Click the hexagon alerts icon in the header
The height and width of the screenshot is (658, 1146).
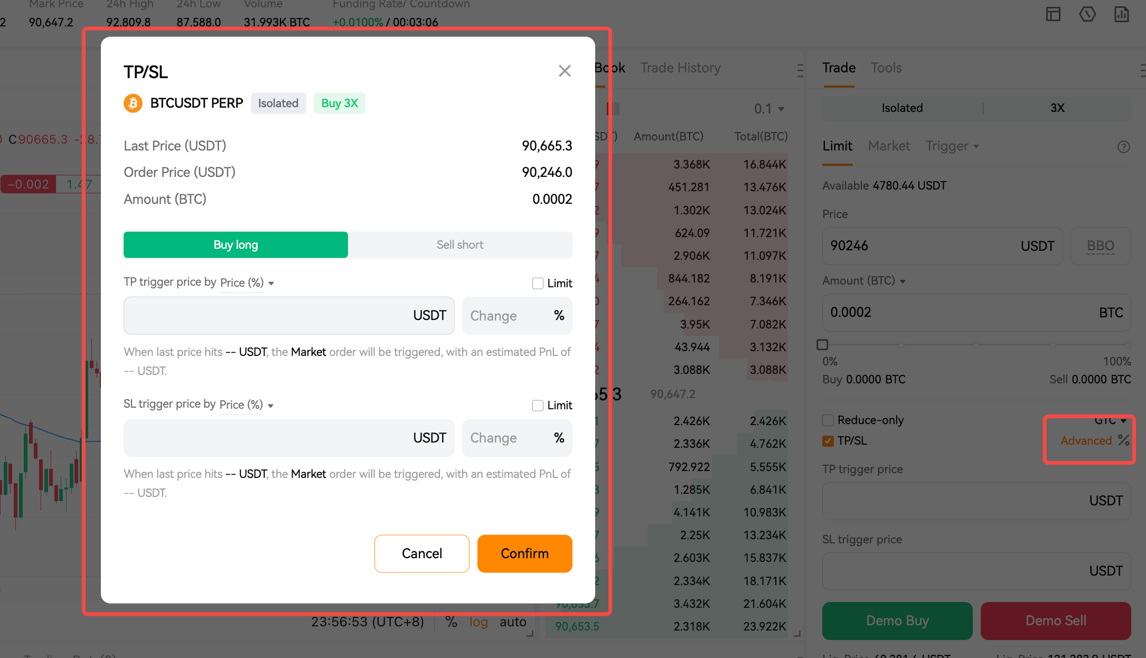coord(1087,14)
